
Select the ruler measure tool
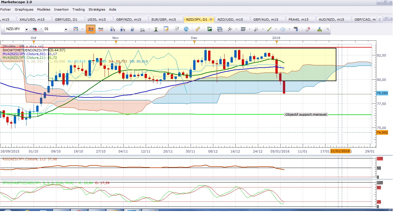point(197,29)
